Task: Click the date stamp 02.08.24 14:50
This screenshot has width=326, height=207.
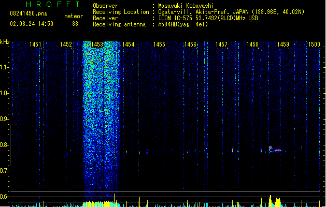Action: click(x=32, y=24)
